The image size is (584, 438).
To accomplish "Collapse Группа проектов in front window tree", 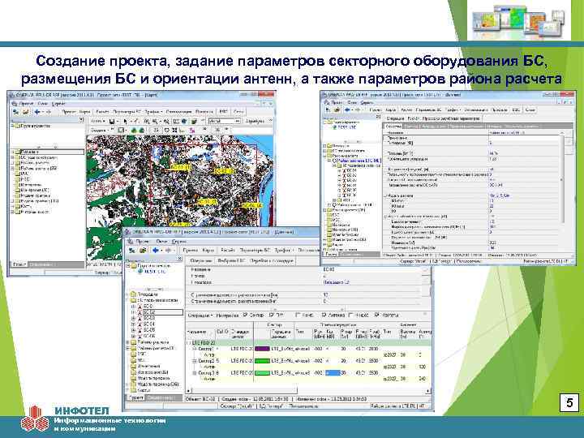I will pyautogui.click(x=128, y=265).
